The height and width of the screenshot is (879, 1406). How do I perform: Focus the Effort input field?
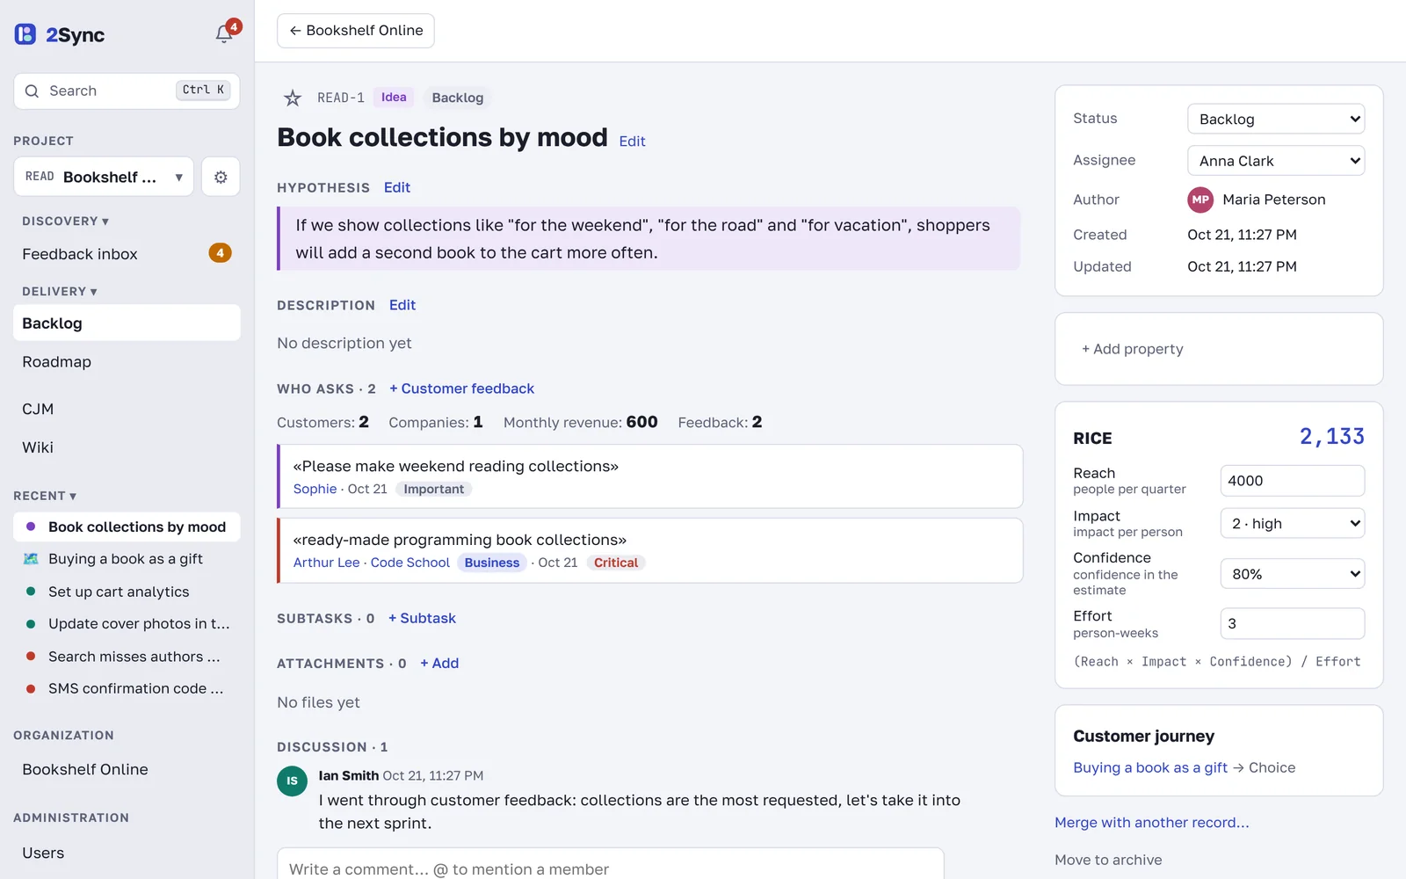point(1293,623)
